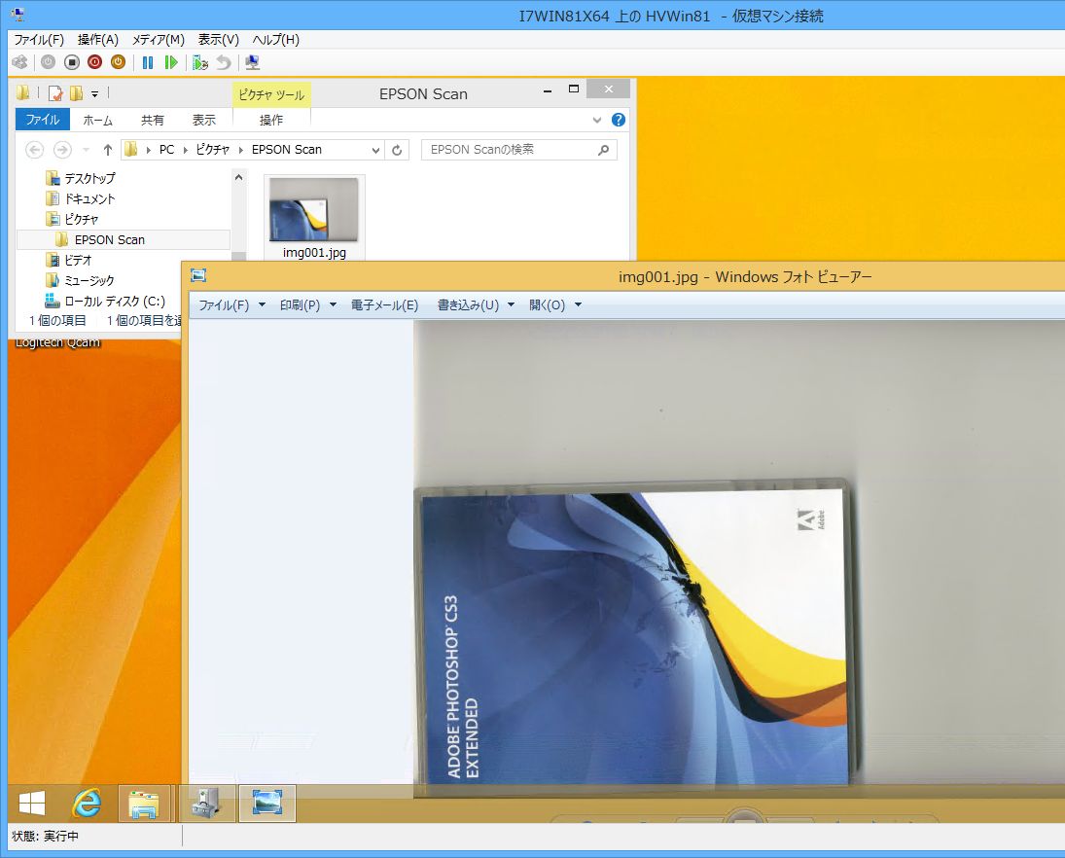
Task: Open the Customize Quick Access Toolbar dropdown
Action: click(x=94, y=93)
